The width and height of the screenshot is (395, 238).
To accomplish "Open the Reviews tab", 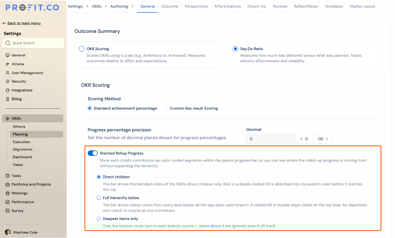I will pyautogui.click(x=280, y=6).
